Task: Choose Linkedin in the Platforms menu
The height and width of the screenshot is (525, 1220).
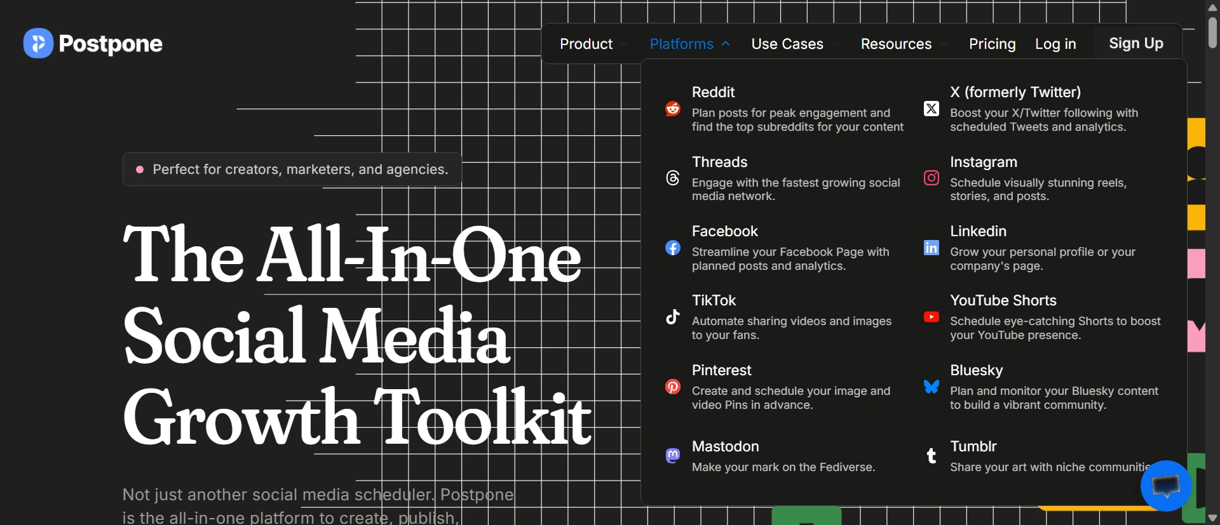Action: tap(979, 231)
